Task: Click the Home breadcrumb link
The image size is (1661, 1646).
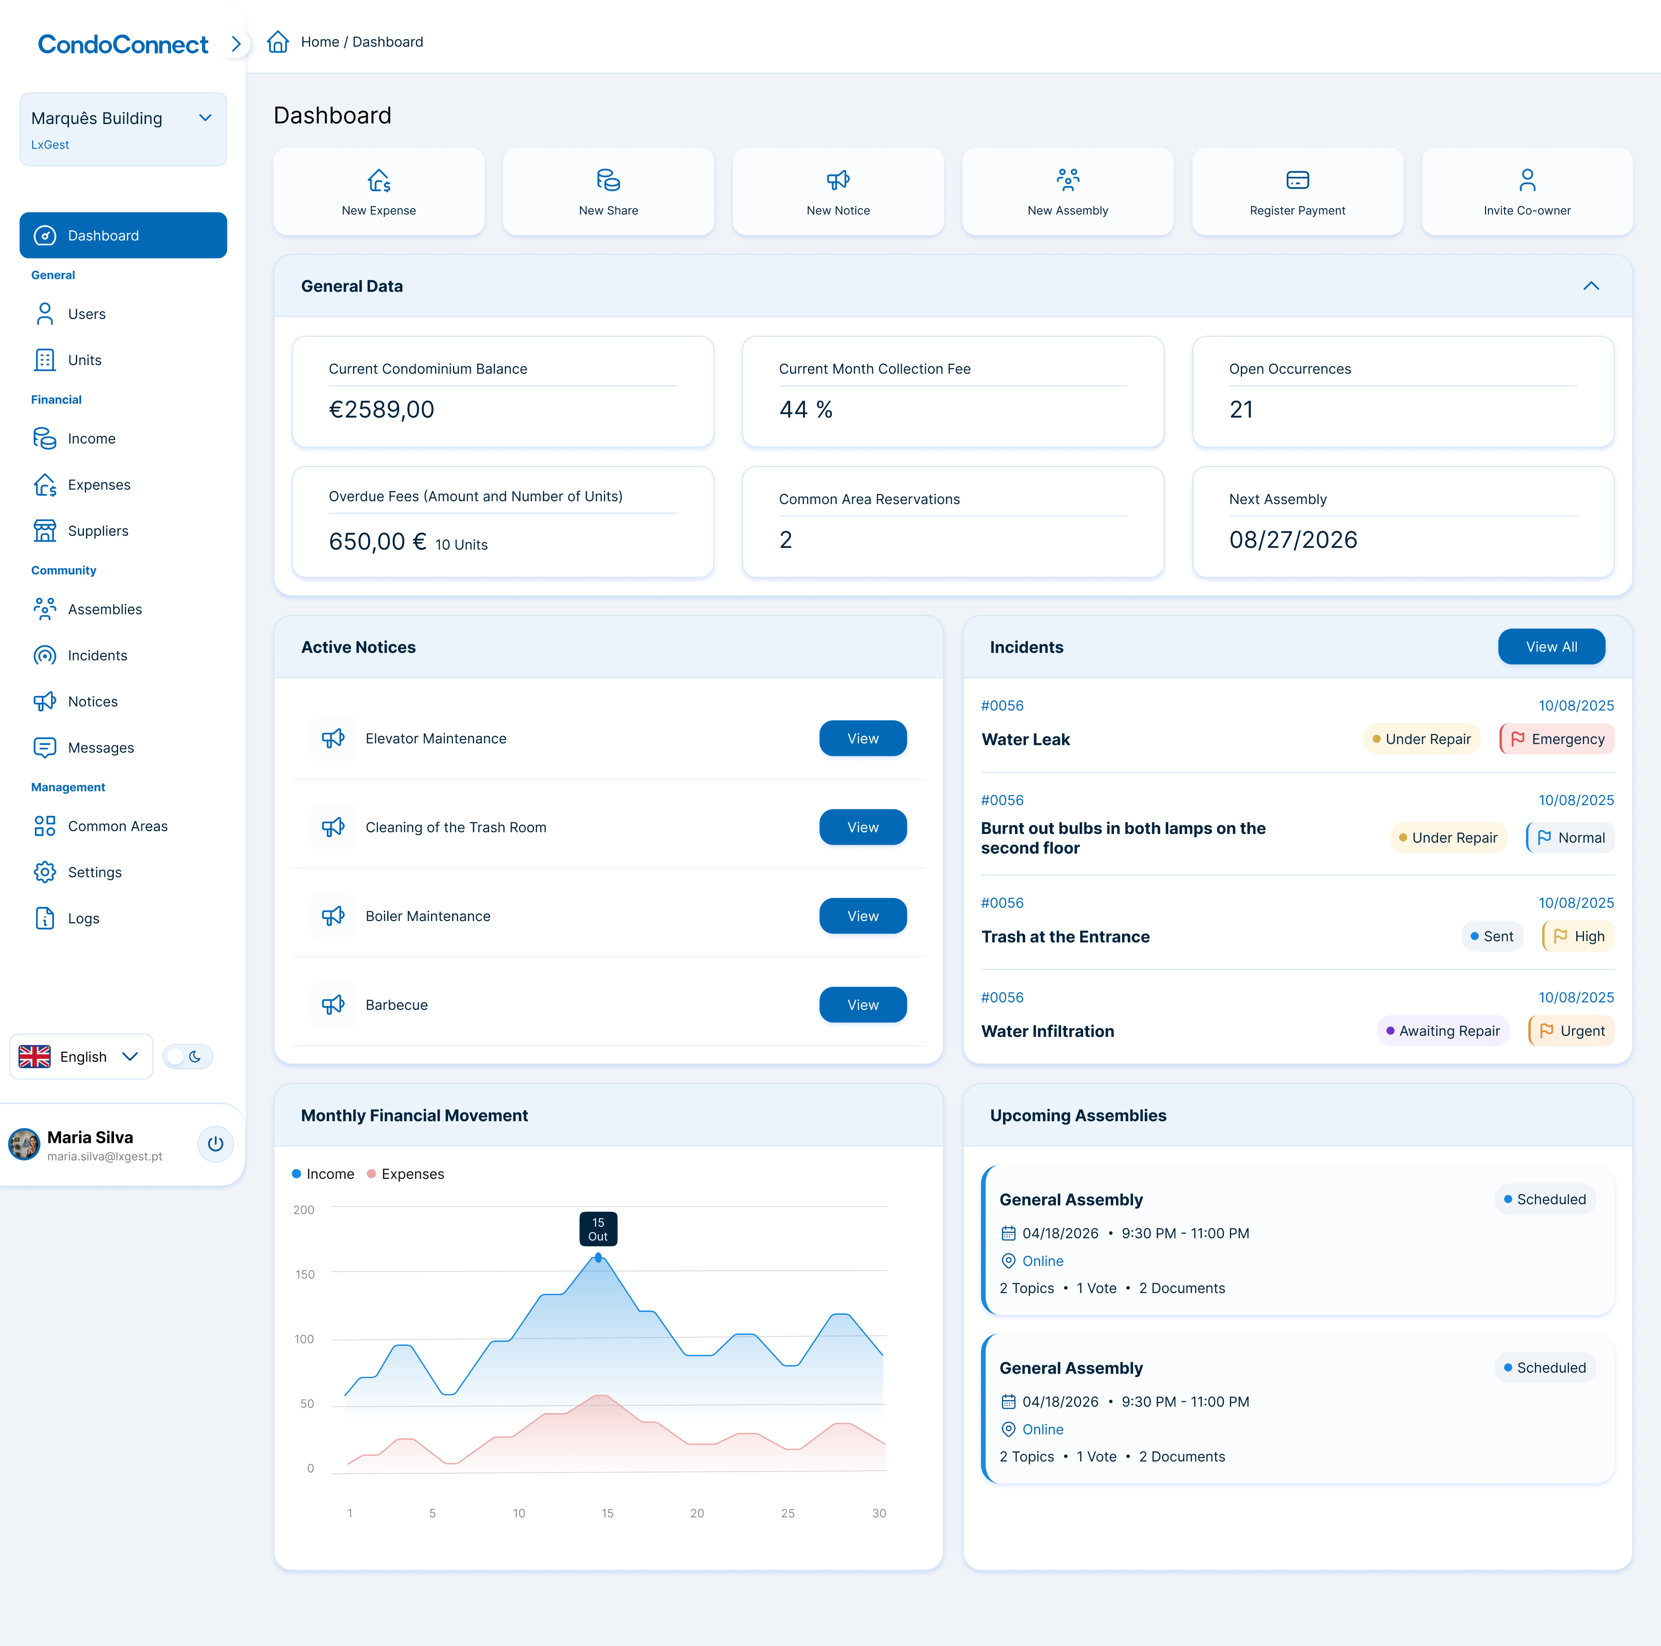Action: [320, 42]
